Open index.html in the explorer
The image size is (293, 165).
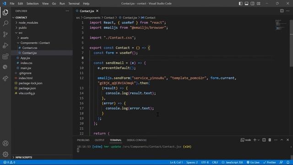42,78
